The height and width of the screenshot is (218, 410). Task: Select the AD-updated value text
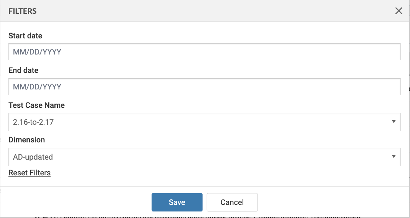[33, 157]
